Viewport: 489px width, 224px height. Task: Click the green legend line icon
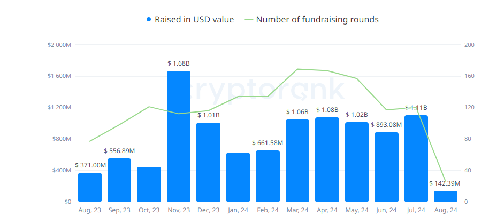point(249,20)
